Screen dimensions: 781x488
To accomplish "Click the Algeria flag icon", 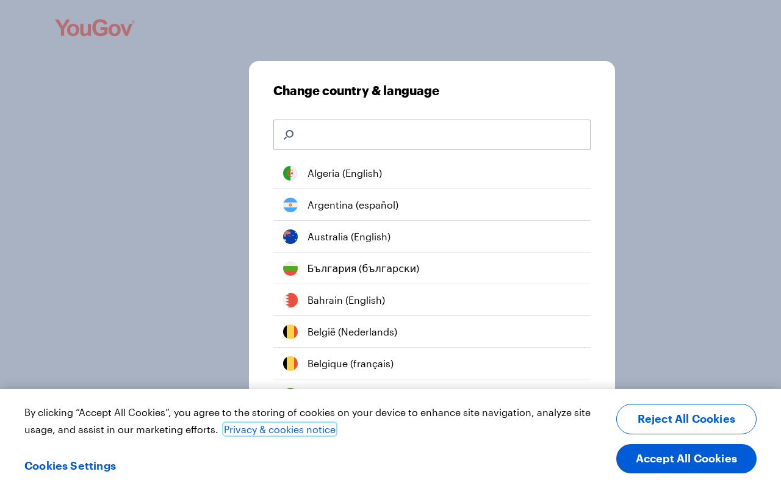I will click(290, 173).
